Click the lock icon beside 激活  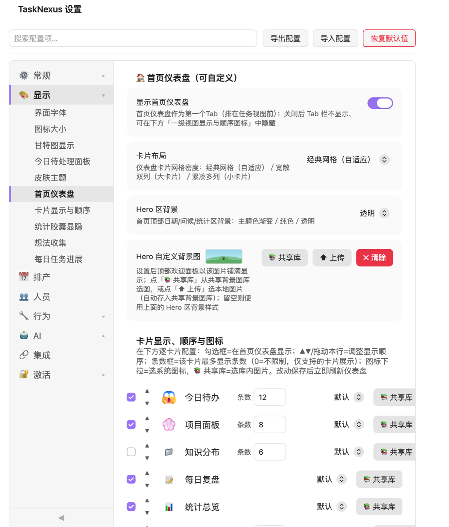24,375
